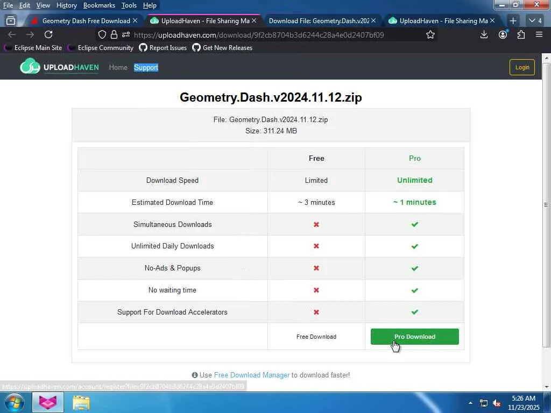This screenshot has height=413, width=551.
Task: Click the page vertical scrollbar thumb
Action: (x=547, y=204)
